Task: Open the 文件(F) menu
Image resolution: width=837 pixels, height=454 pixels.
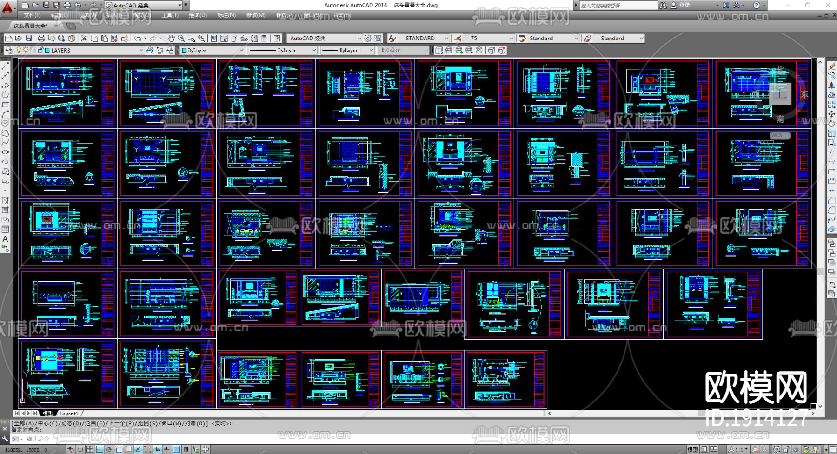Action: point(32,15)
